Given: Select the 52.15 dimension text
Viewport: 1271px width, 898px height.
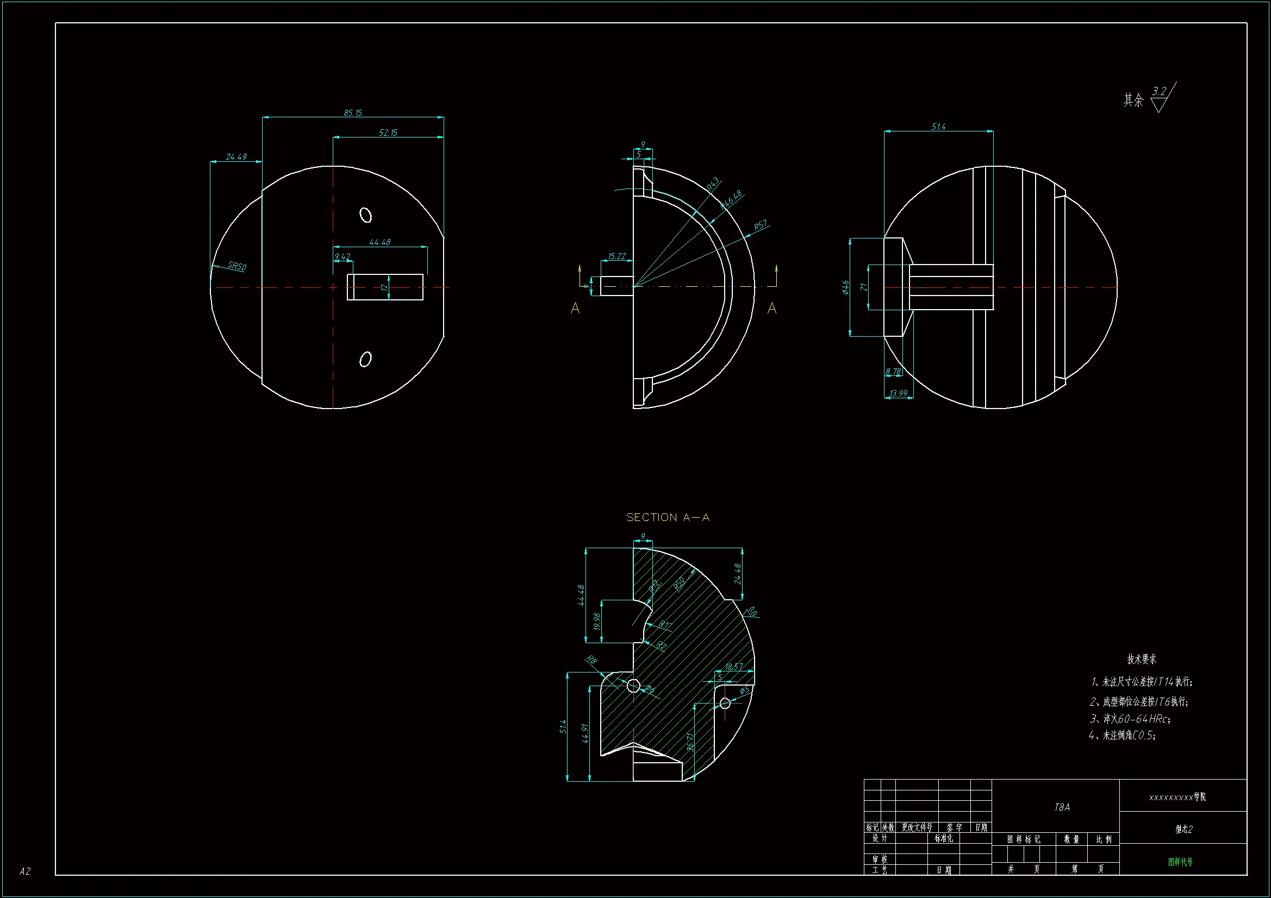Looking at the screenshot, I should pyautogui.click(x=388, y=133).
